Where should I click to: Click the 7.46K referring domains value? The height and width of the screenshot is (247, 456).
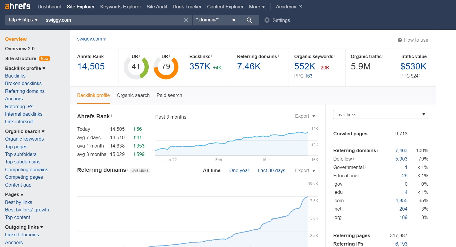[249, 67]
